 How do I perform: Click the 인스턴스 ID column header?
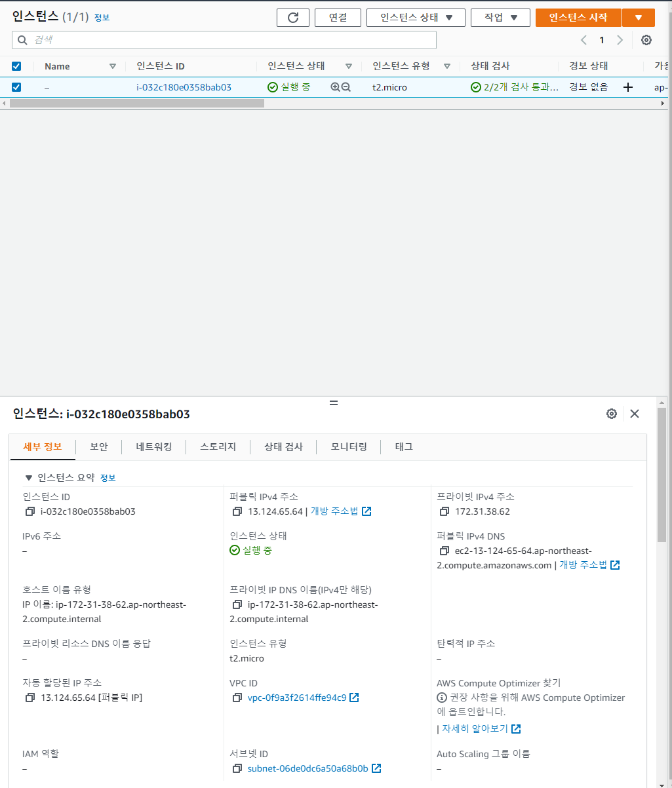(x=161, y=66)
